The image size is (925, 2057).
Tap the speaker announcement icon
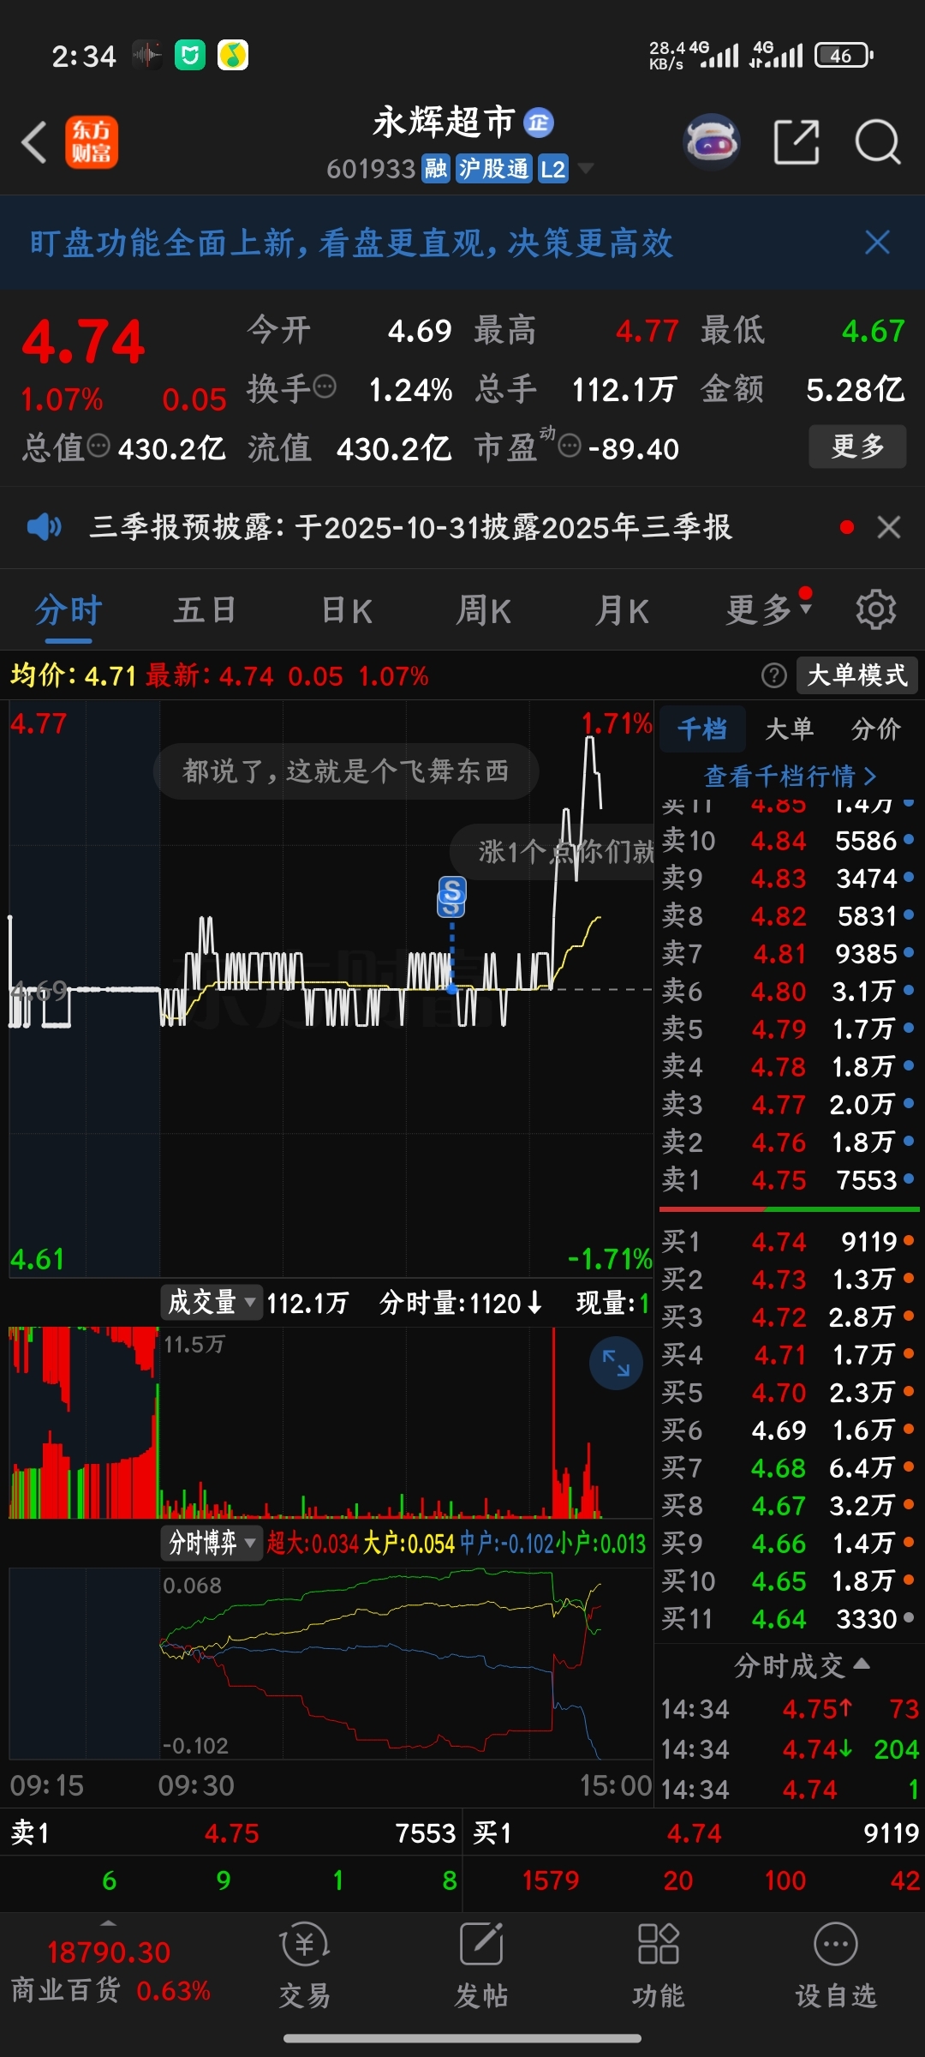click(x=44, y=526)
